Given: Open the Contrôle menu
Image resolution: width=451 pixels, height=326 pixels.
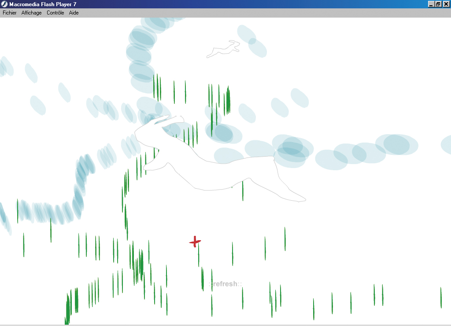Looking at the screenshot, I should pyautogui.click(x=55, y=13).
